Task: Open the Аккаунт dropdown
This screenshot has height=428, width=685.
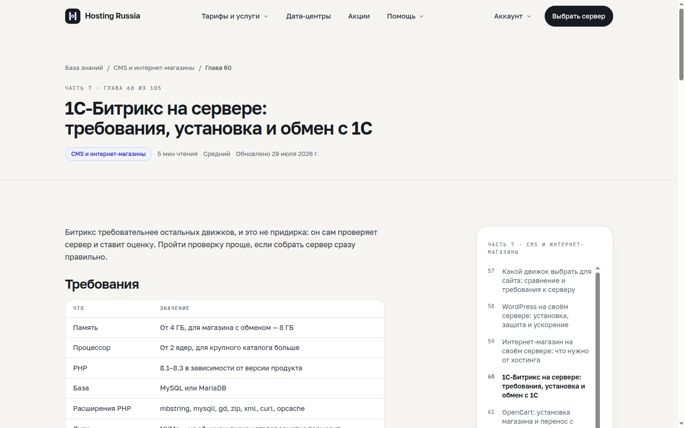Action: [512, 16]
